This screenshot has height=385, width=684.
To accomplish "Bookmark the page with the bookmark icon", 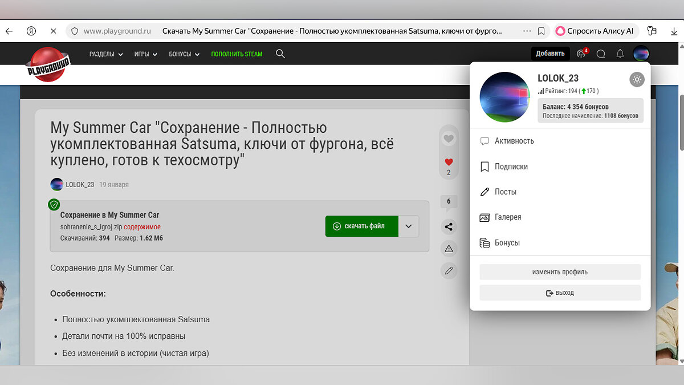I will point(541,31).
